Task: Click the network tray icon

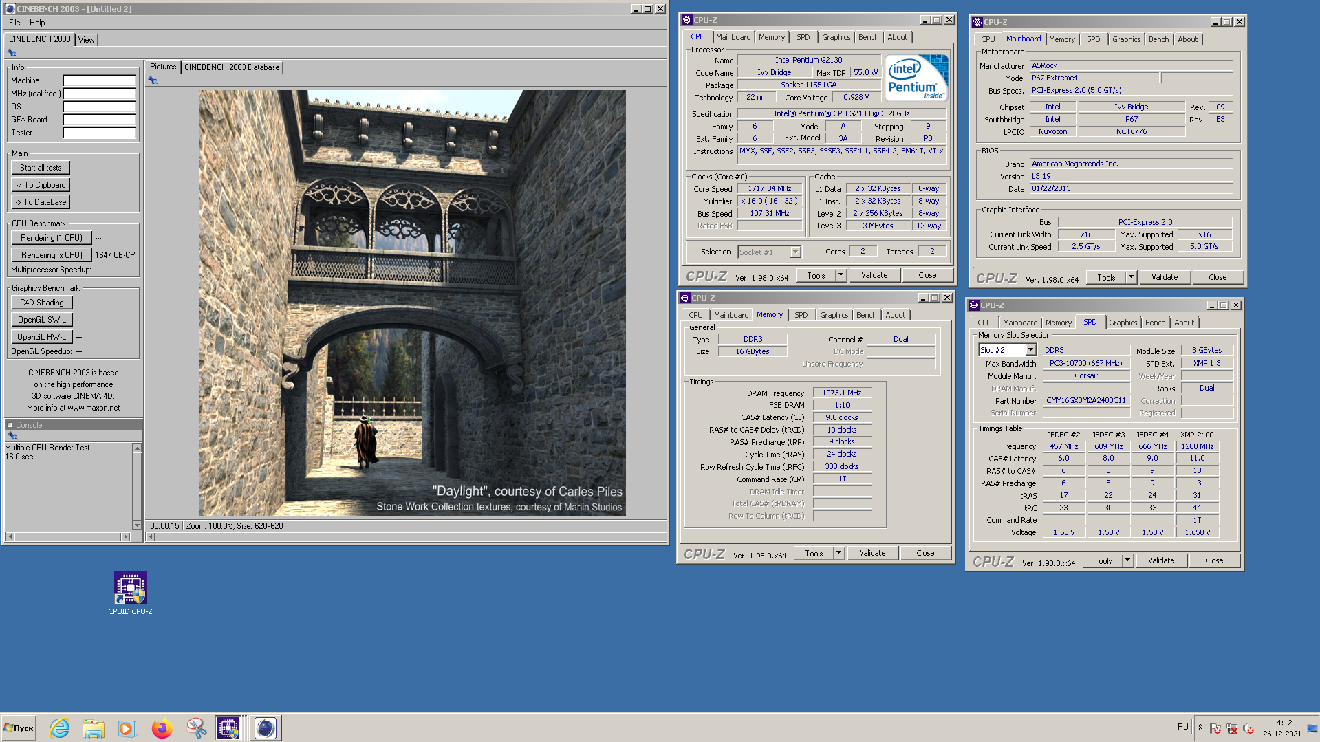Action: click(x=1232, y=728)
